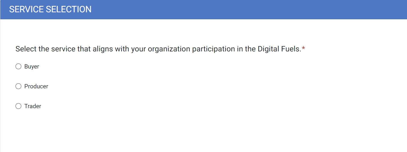This screenshot has width=407, height=152.
Task: Mark organization as a Trader
Action: 19,106
